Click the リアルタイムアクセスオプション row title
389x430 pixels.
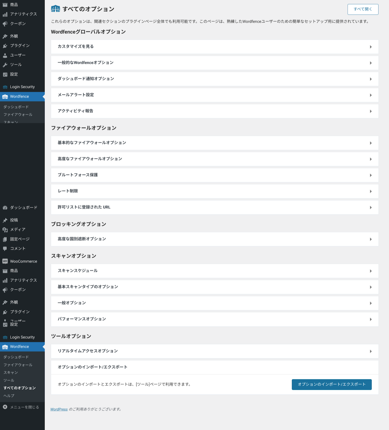(x=88, y=351)
